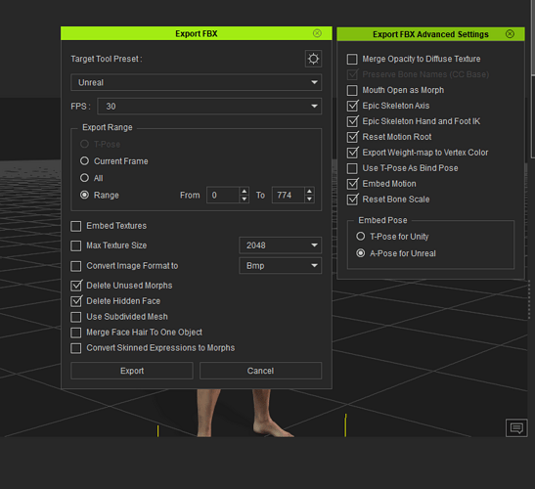Increase the From frame value with up arrow
The width and height of the screenshot is (535, 489).
click(244, 192)
